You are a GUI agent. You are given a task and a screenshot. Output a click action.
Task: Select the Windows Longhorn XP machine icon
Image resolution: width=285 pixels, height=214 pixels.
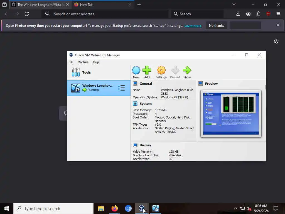(76, 88)
